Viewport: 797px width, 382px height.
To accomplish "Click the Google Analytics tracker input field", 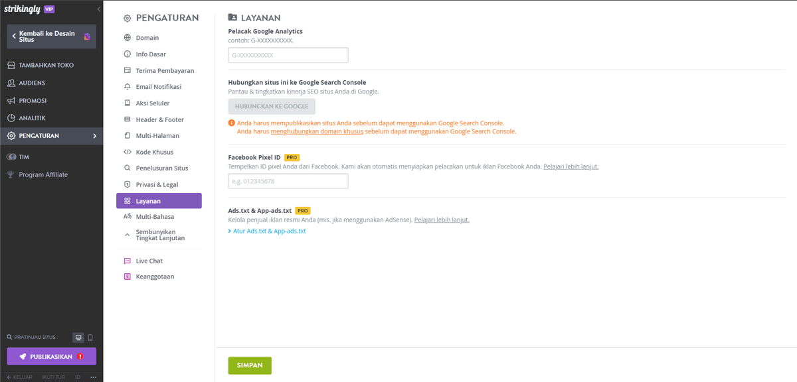I will pos(288,54).
